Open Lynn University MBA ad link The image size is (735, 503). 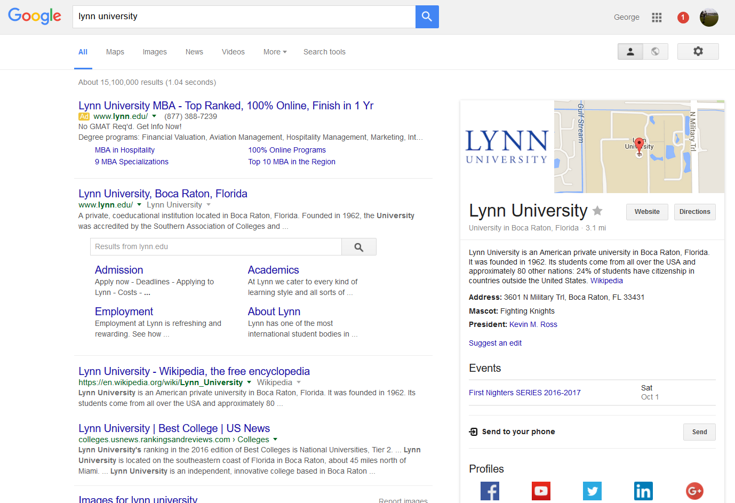[x=226, y=106]
